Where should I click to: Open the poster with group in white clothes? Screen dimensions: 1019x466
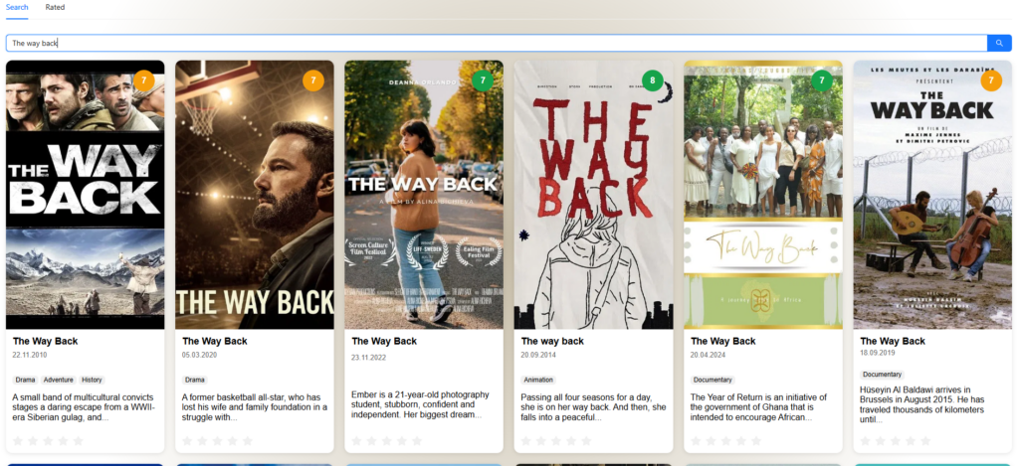[x=763, y=195]
